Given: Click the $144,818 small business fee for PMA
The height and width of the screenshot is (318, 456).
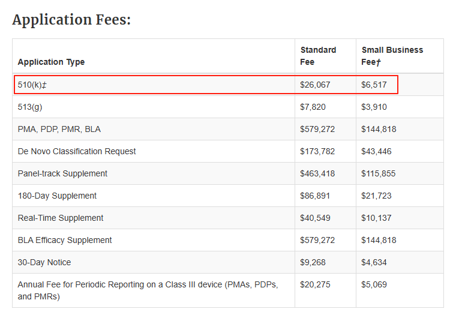Looking at the screenshot, I should point(379,129).
